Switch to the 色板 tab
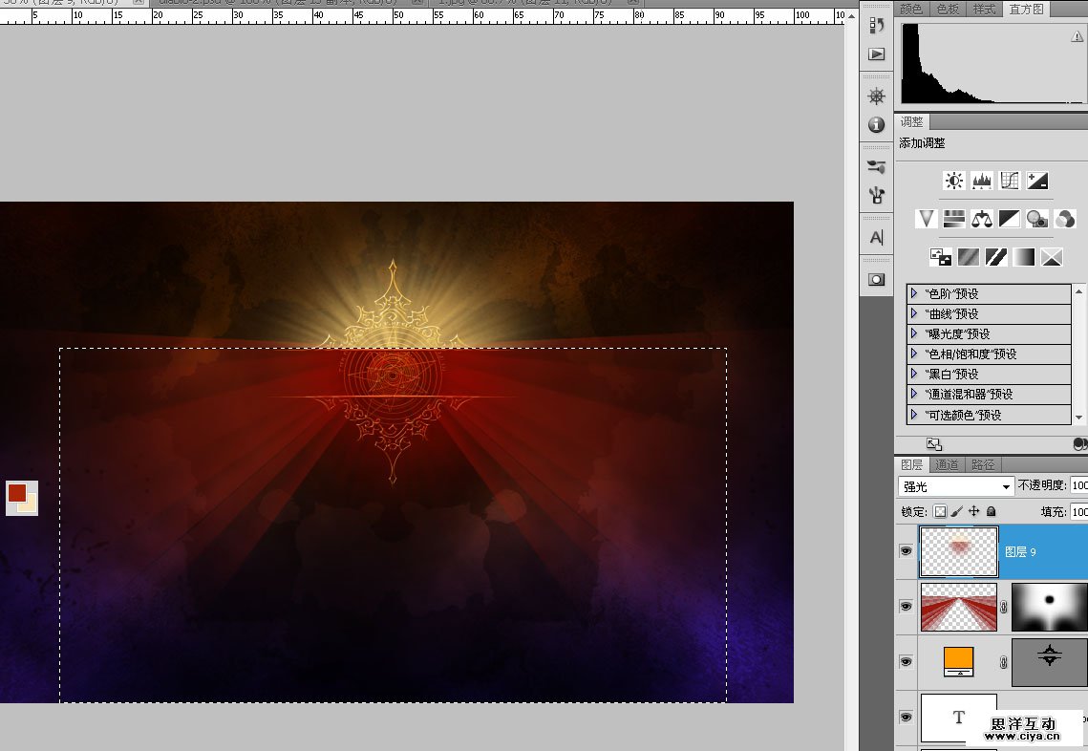Viewport: 1088px width, 751px height. tap(948, 9)
